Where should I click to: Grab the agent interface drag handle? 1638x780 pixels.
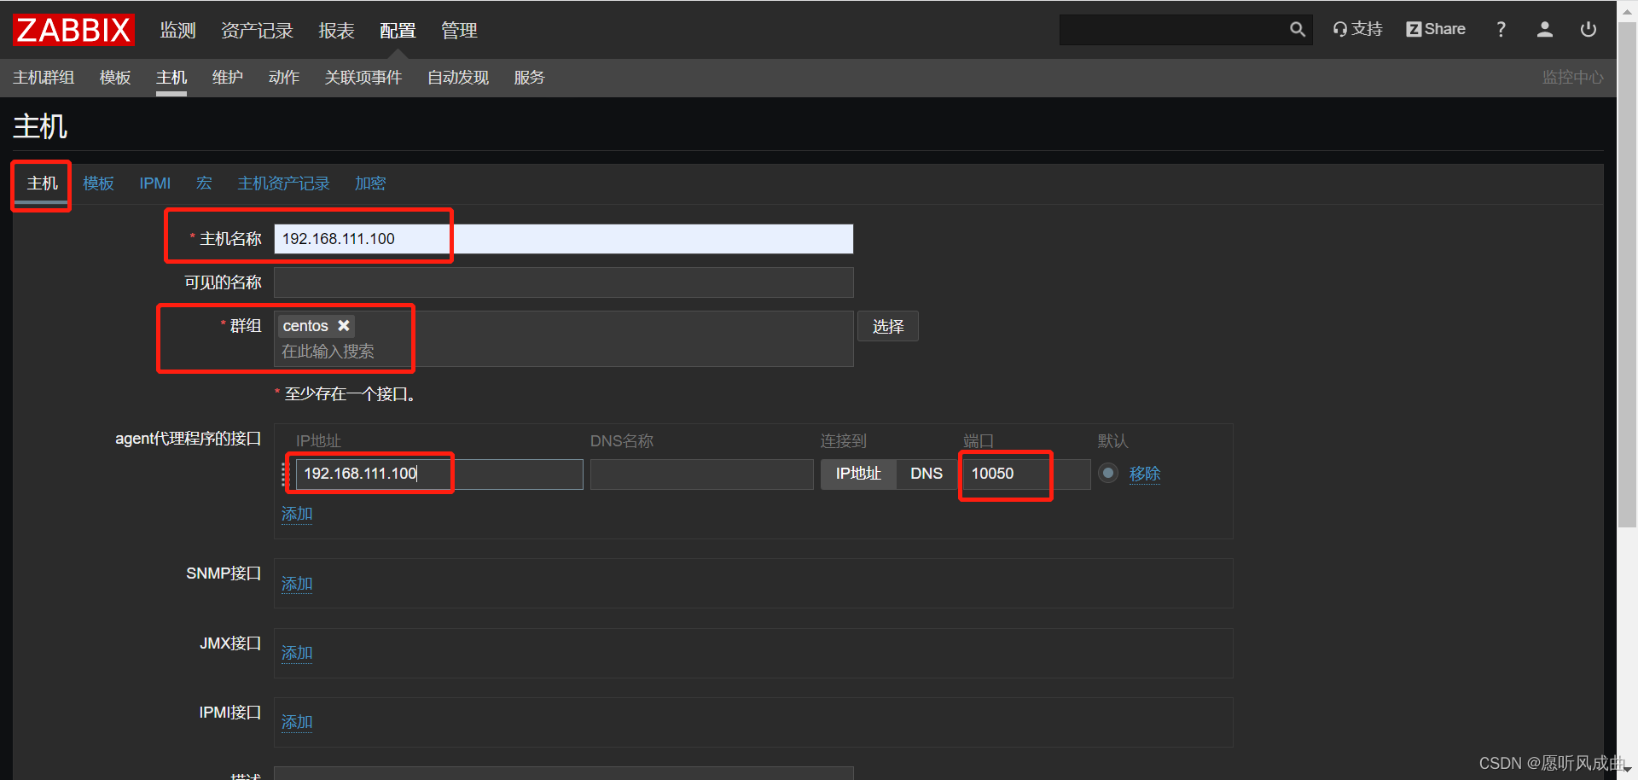pyautogui.click(x=285, y=474)
